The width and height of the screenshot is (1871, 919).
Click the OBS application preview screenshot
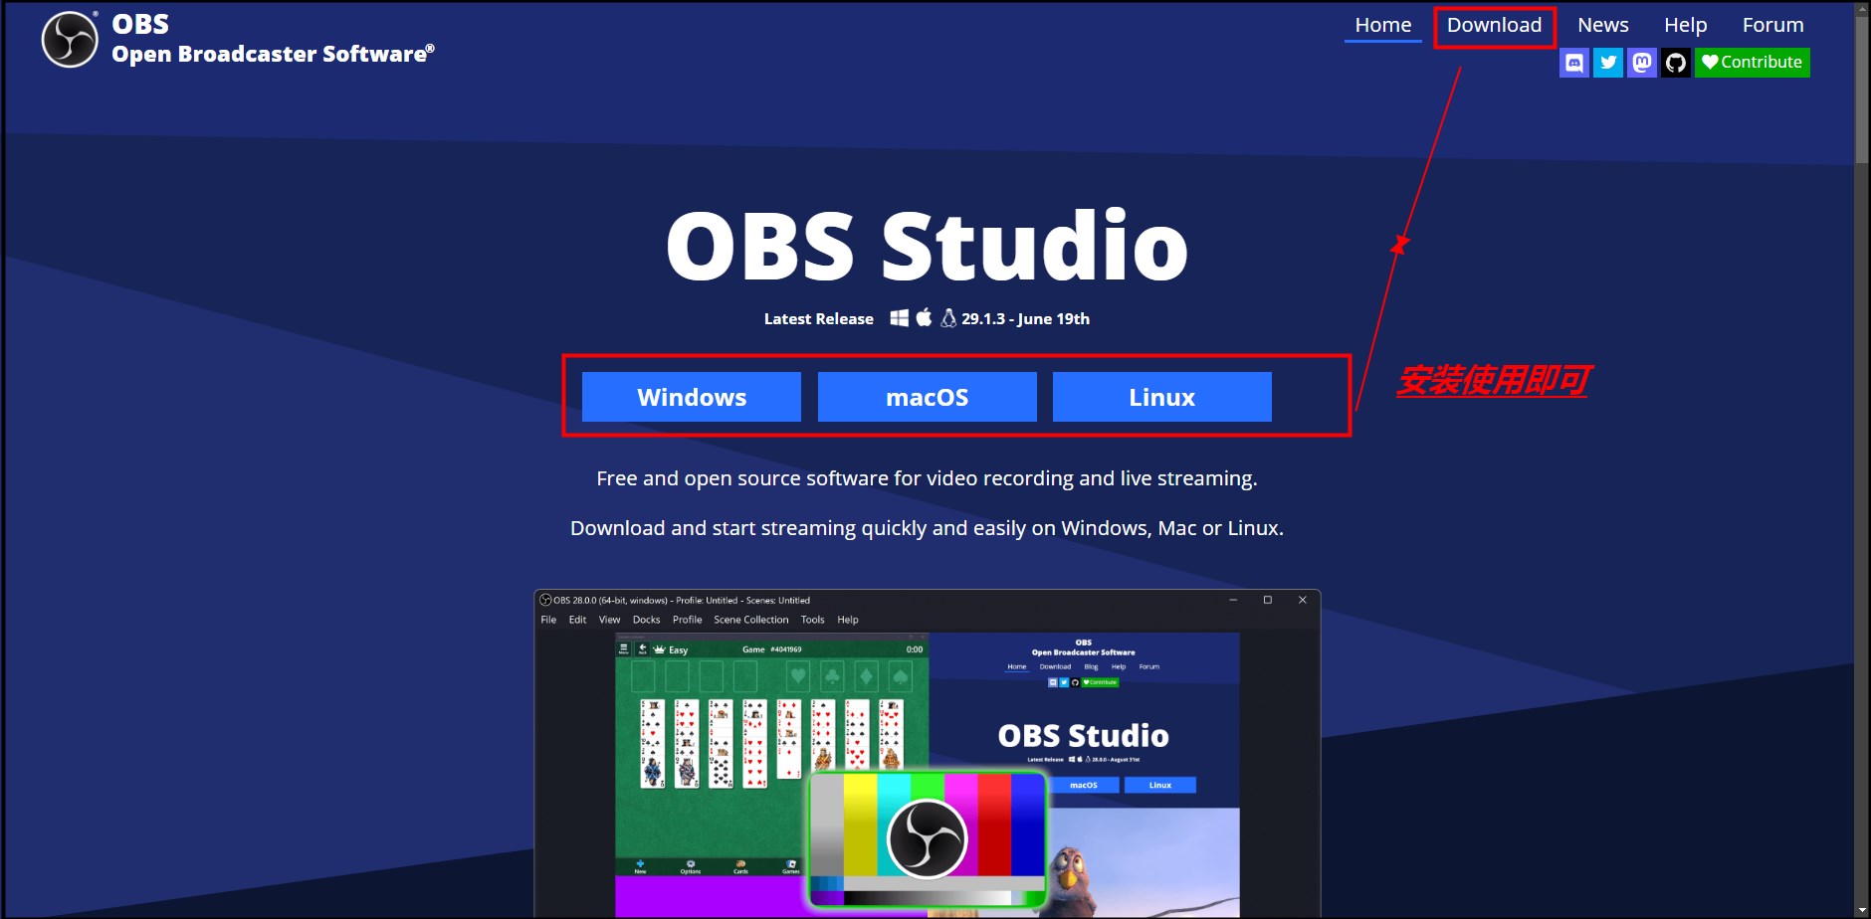point(928,754)
